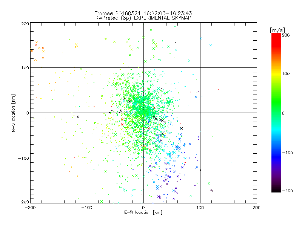Click the 'N-S location [km]' axis label
Image resolution: width=302 pixels, height=226 pixels.
pyautogui.click(x=13, y=113)
